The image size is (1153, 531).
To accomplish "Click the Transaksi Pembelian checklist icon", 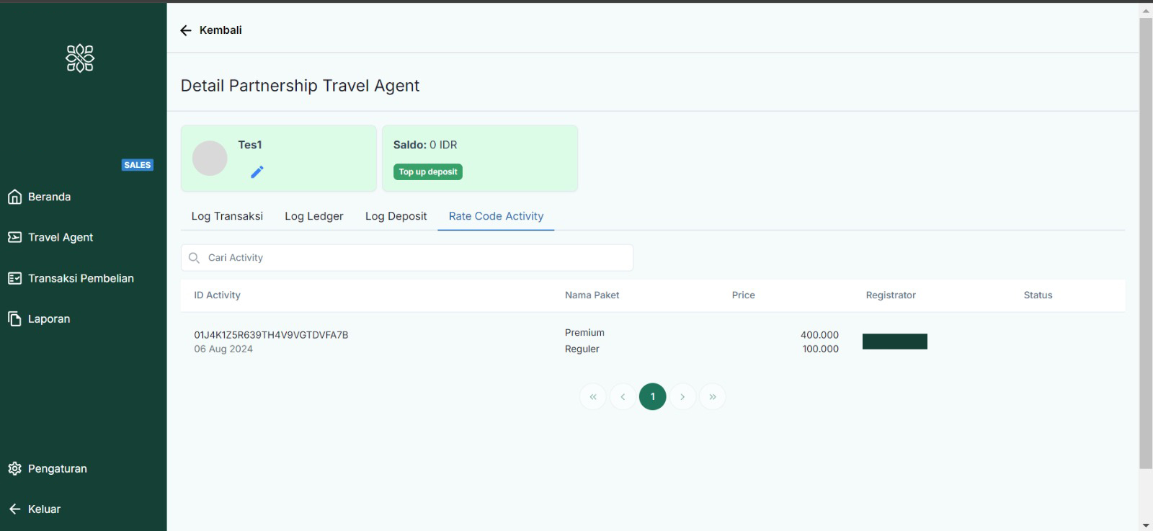I will click(14, 278).
